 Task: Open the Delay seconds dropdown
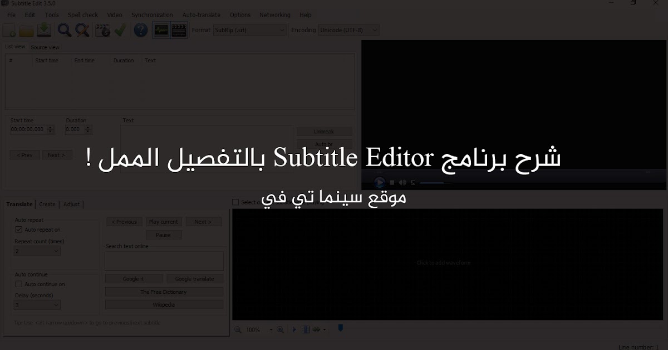[x=37, y=305]
